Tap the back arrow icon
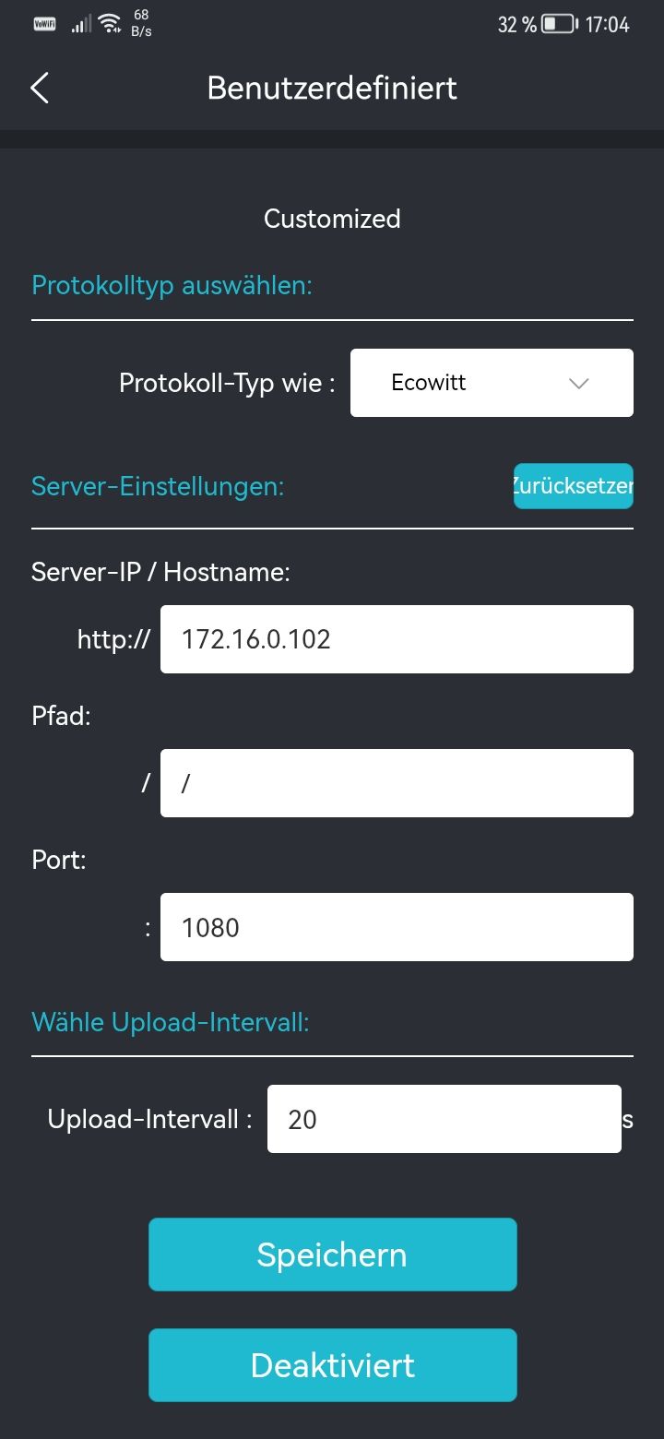 tap(40, 89)
